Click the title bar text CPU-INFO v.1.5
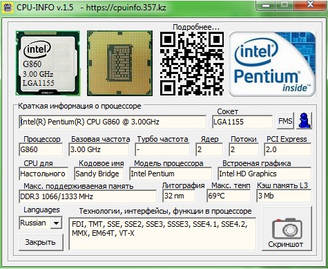328x269 pixels. [45, 8]
